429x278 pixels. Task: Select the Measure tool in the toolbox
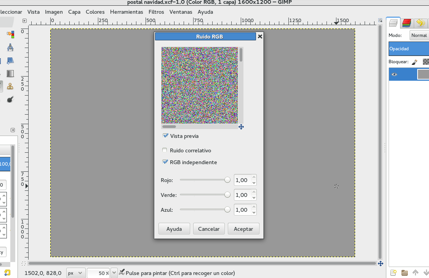tap(10, 48)
